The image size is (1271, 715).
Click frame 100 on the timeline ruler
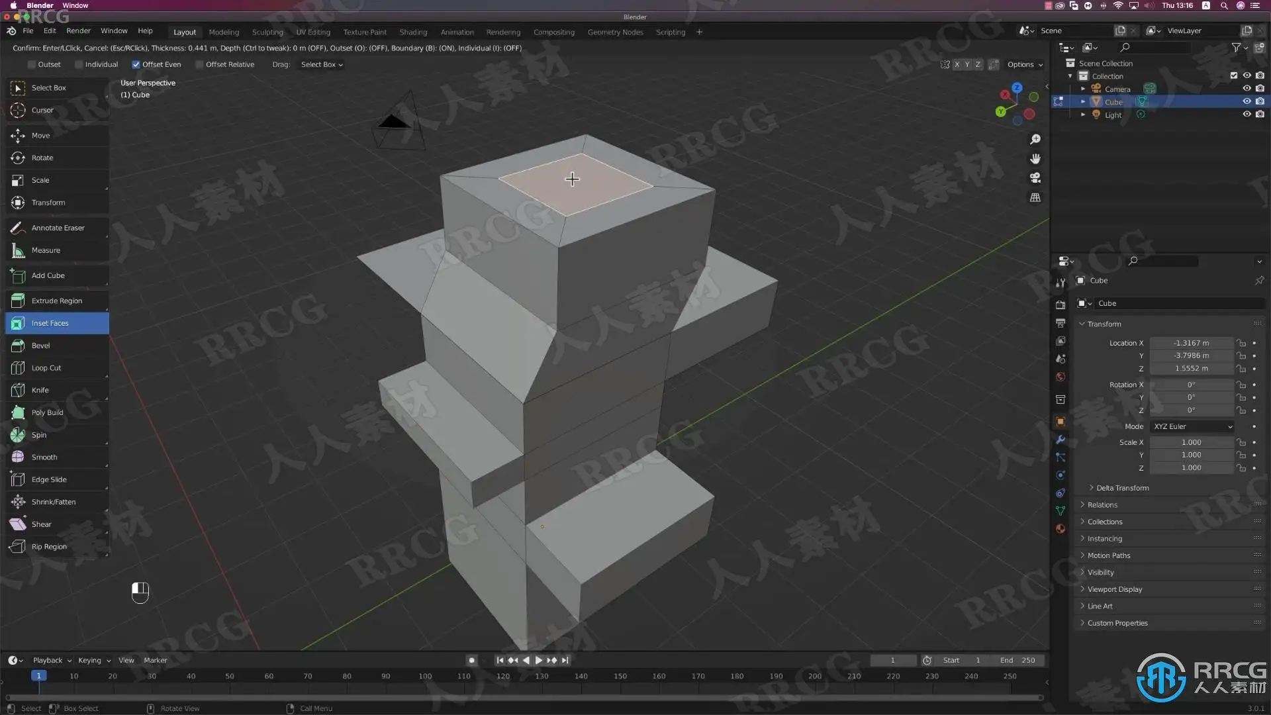click(x=425, y=677)
